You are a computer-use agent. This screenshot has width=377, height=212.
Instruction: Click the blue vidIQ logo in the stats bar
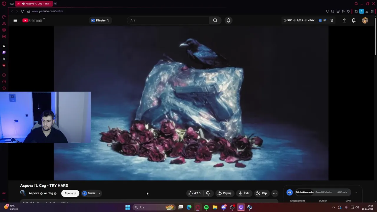[x=320, y=20]
